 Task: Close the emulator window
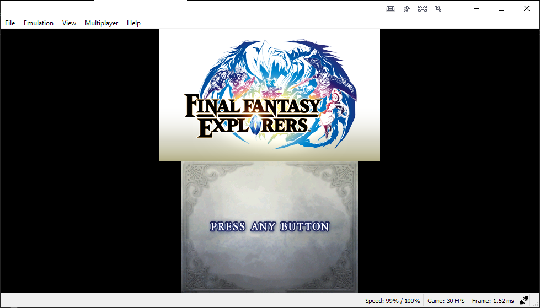527,9
